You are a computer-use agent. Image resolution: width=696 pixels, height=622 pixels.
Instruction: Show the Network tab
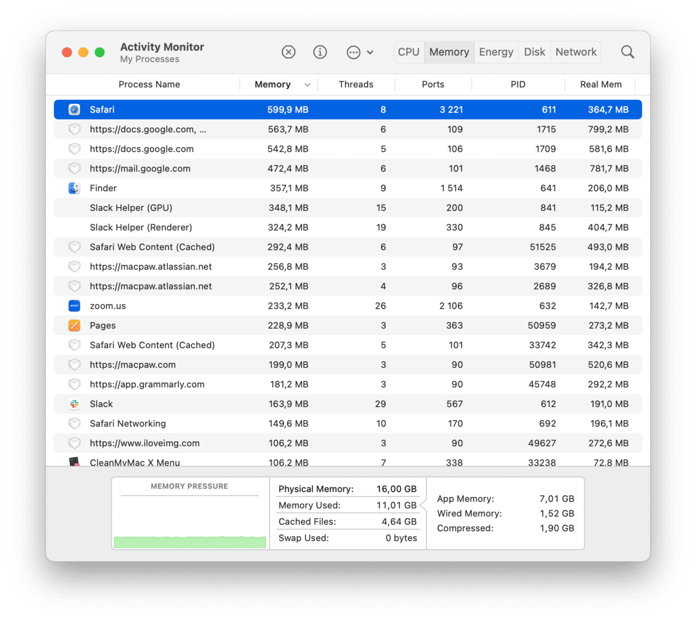[576, 52]
